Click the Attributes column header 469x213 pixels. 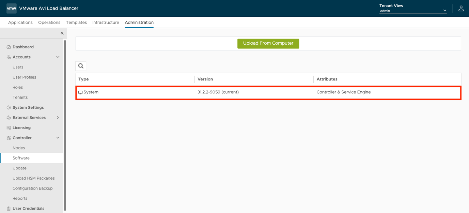(327, 79)
